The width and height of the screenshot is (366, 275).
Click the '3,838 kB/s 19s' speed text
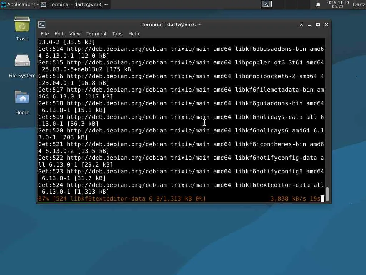pyautogui.click(x=296, y=198)
